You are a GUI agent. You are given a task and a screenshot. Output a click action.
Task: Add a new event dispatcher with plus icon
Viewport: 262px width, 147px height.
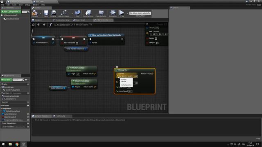tap(28, 123)
